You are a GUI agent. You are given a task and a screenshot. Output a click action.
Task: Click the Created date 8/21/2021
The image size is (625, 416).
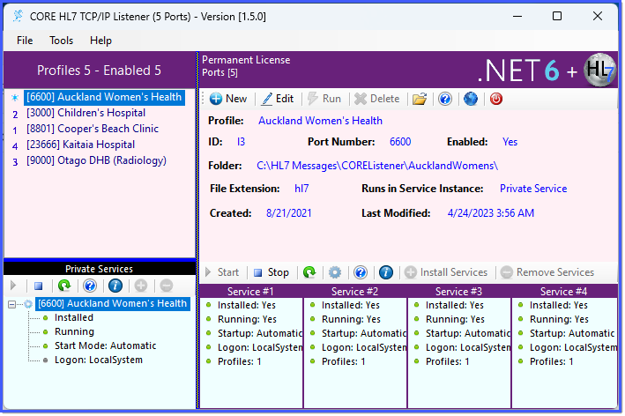point(288,213)
